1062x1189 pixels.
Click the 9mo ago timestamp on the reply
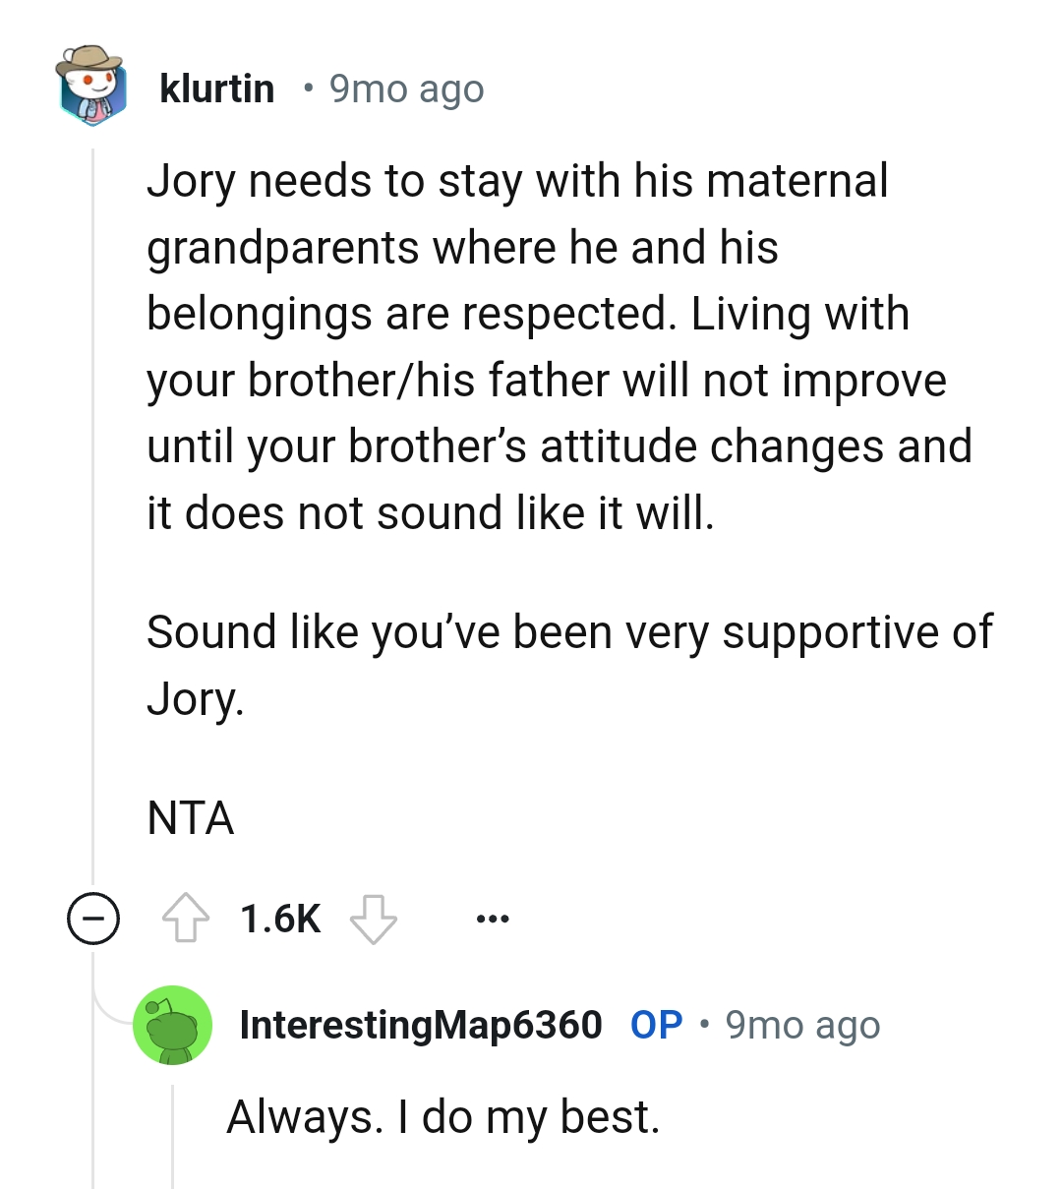tap(802, 1025)
